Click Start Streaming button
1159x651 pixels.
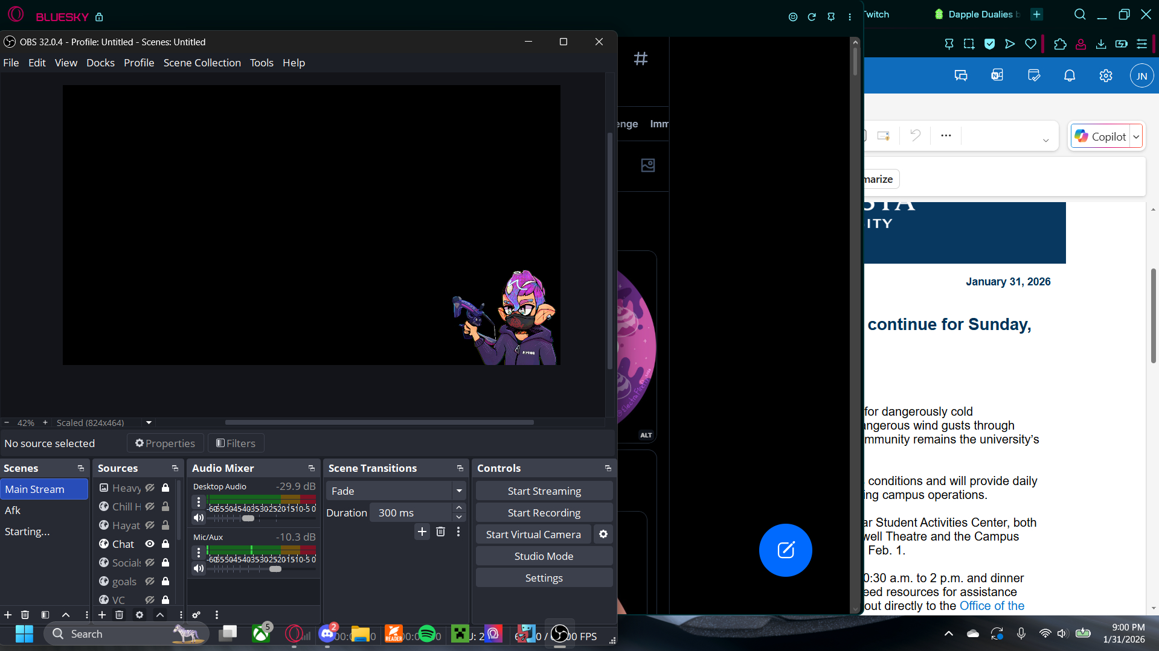click(544, 491)
